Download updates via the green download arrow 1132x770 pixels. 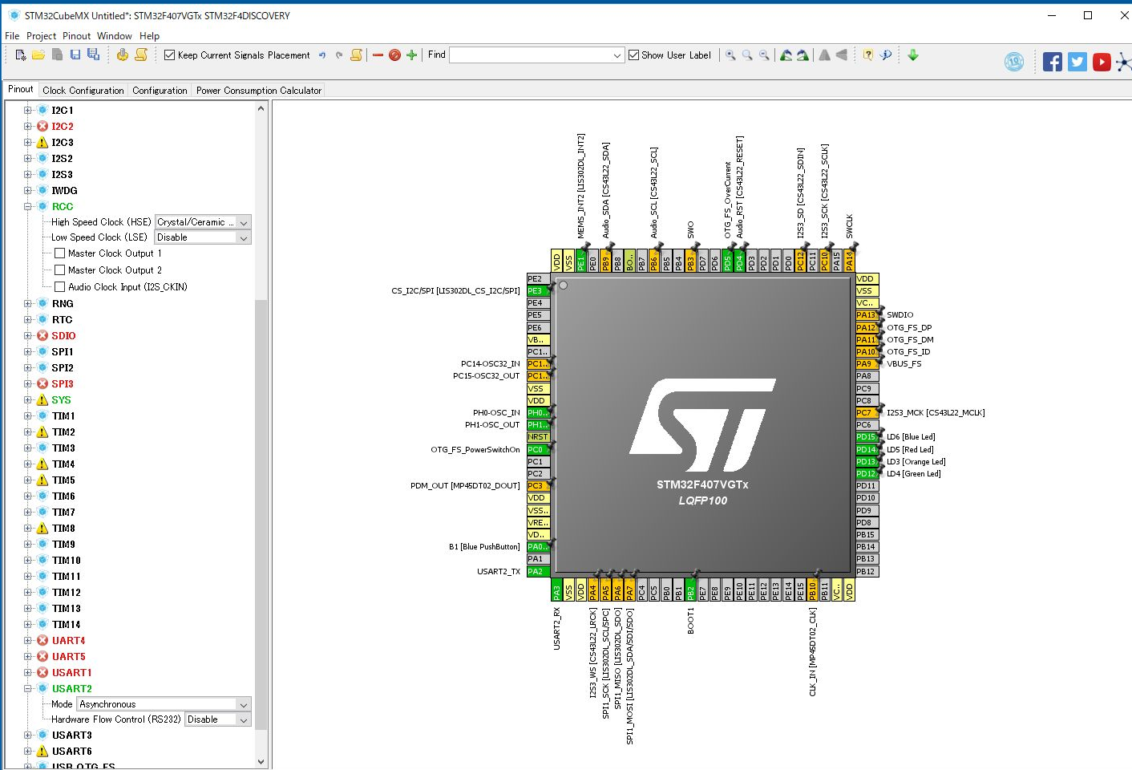913,55
